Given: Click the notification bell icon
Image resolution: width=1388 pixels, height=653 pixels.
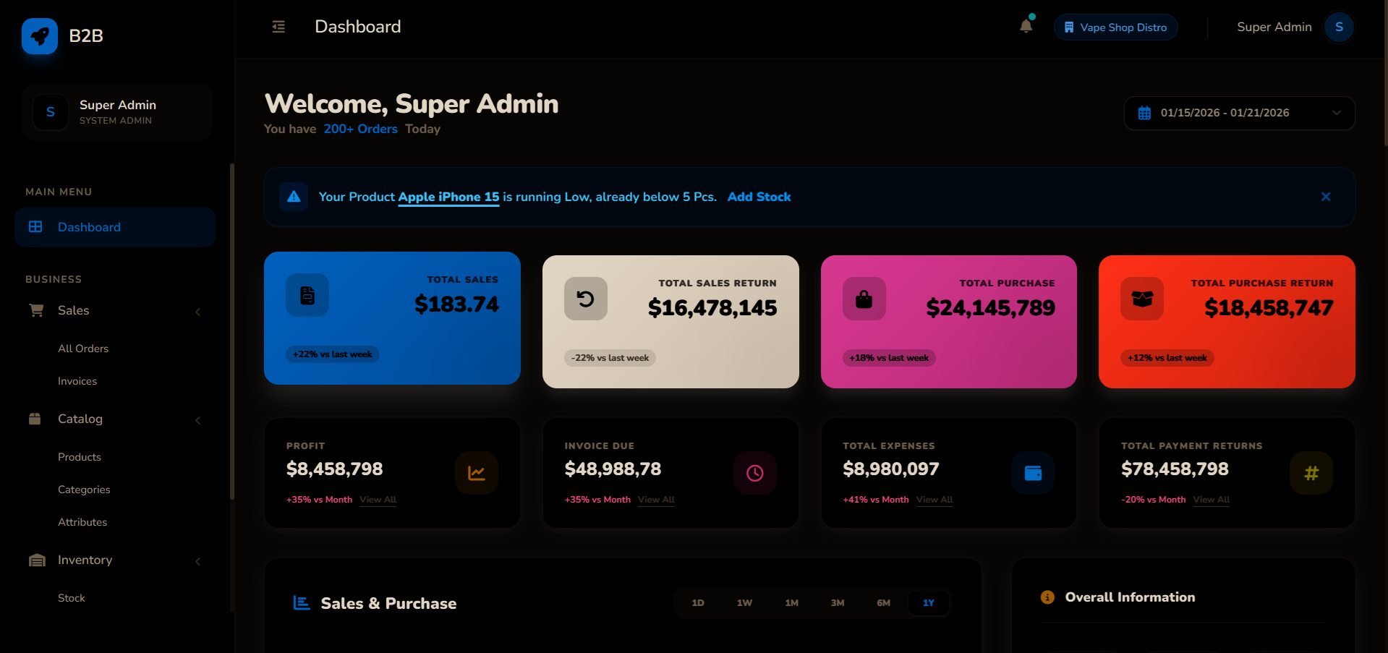Looking at the screenshot, I should click(1026, 27).
